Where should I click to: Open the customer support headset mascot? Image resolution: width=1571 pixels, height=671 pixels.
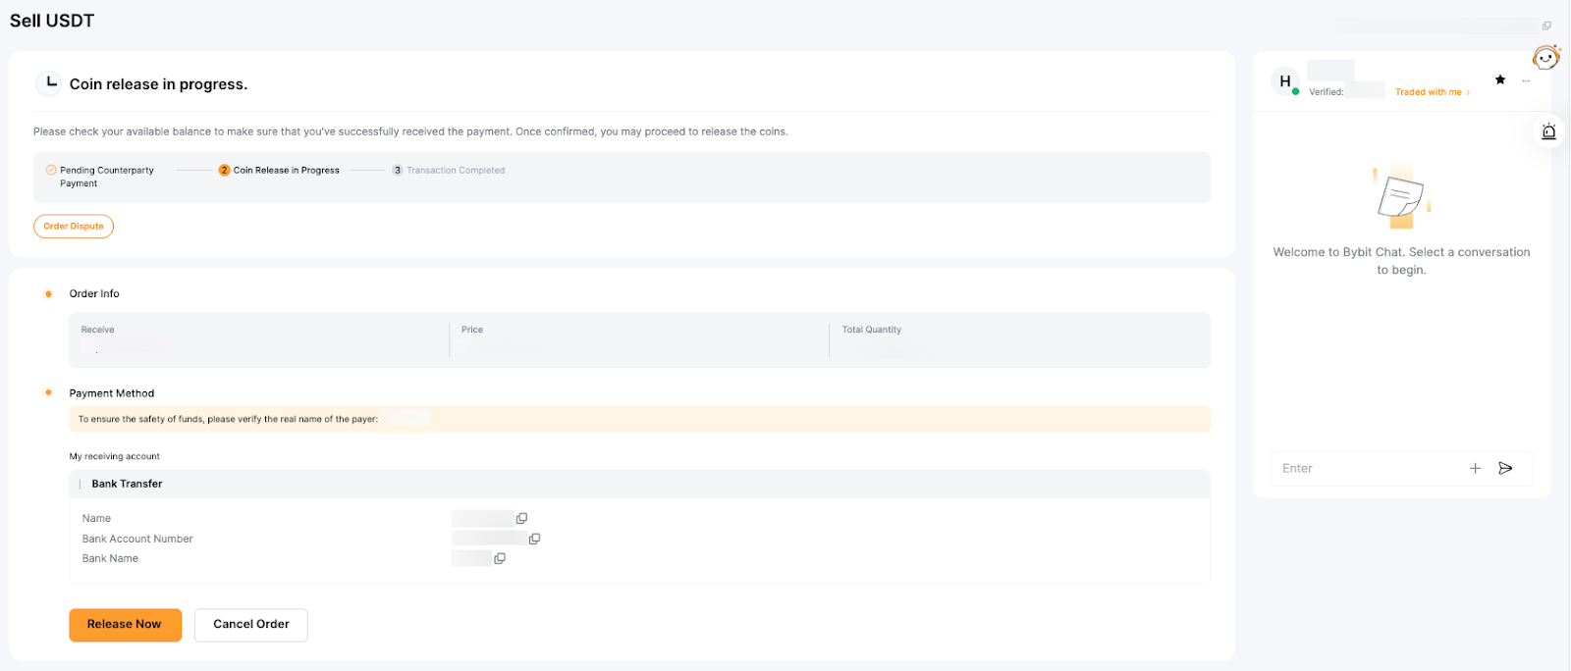coord(1545,58)
